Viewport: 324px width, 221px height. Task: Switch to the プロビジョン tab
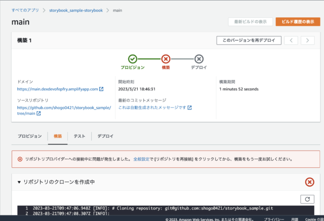(29, 136)
